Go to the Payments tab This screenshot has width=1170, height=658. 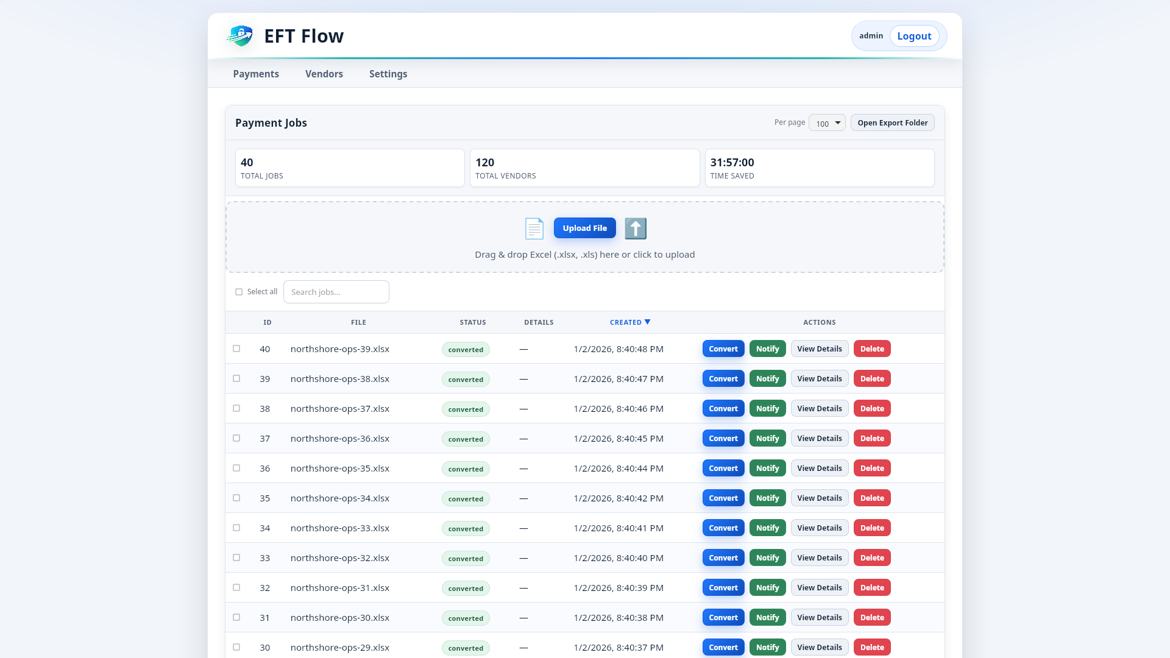[x=256, y=74]
